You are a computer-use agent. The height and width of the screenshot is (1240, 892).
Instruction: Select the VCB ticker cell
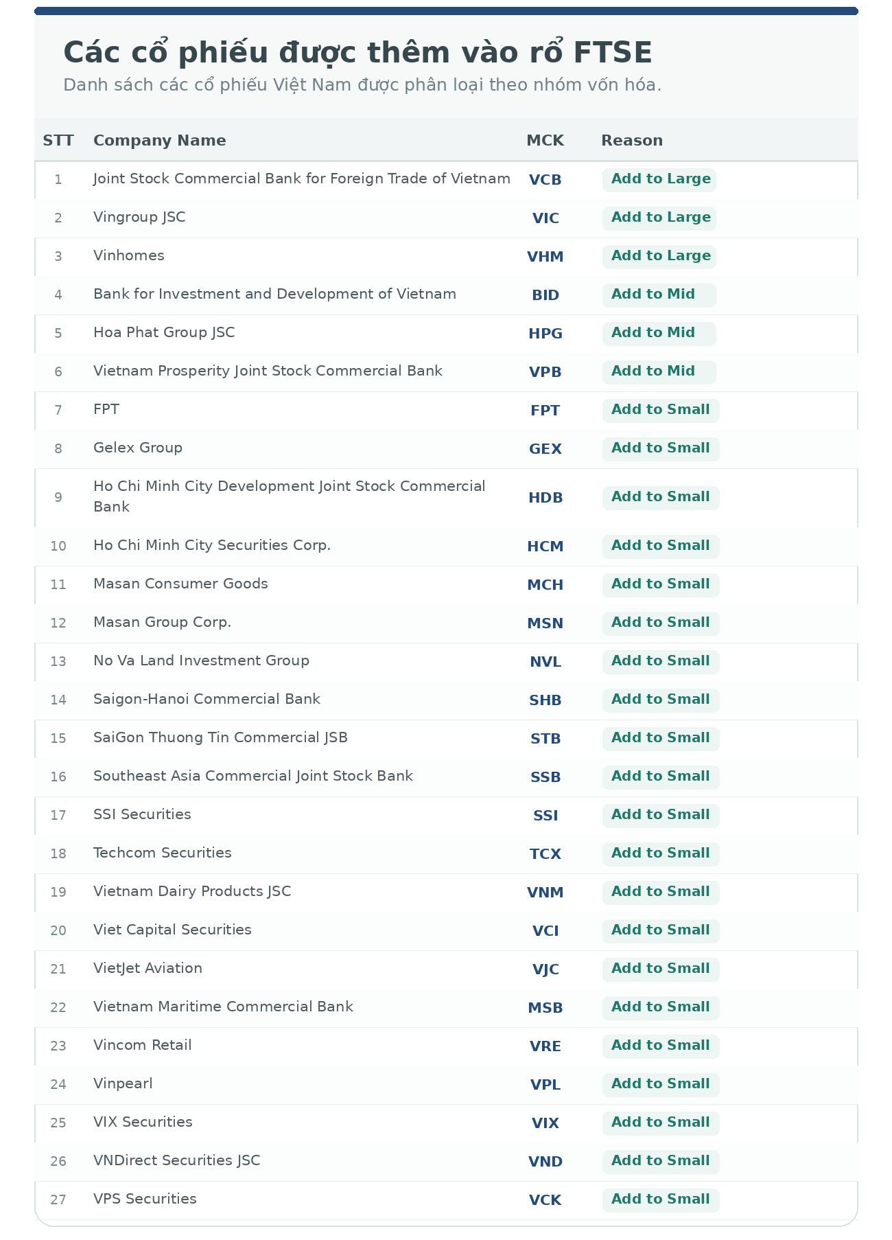[545, 180]
